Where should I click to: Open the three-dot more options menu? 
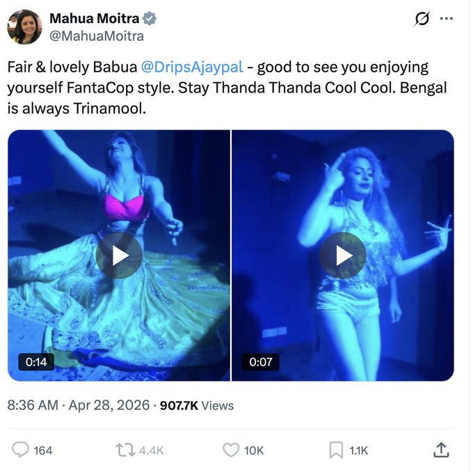pyautogui.click(x=446, y=19)
